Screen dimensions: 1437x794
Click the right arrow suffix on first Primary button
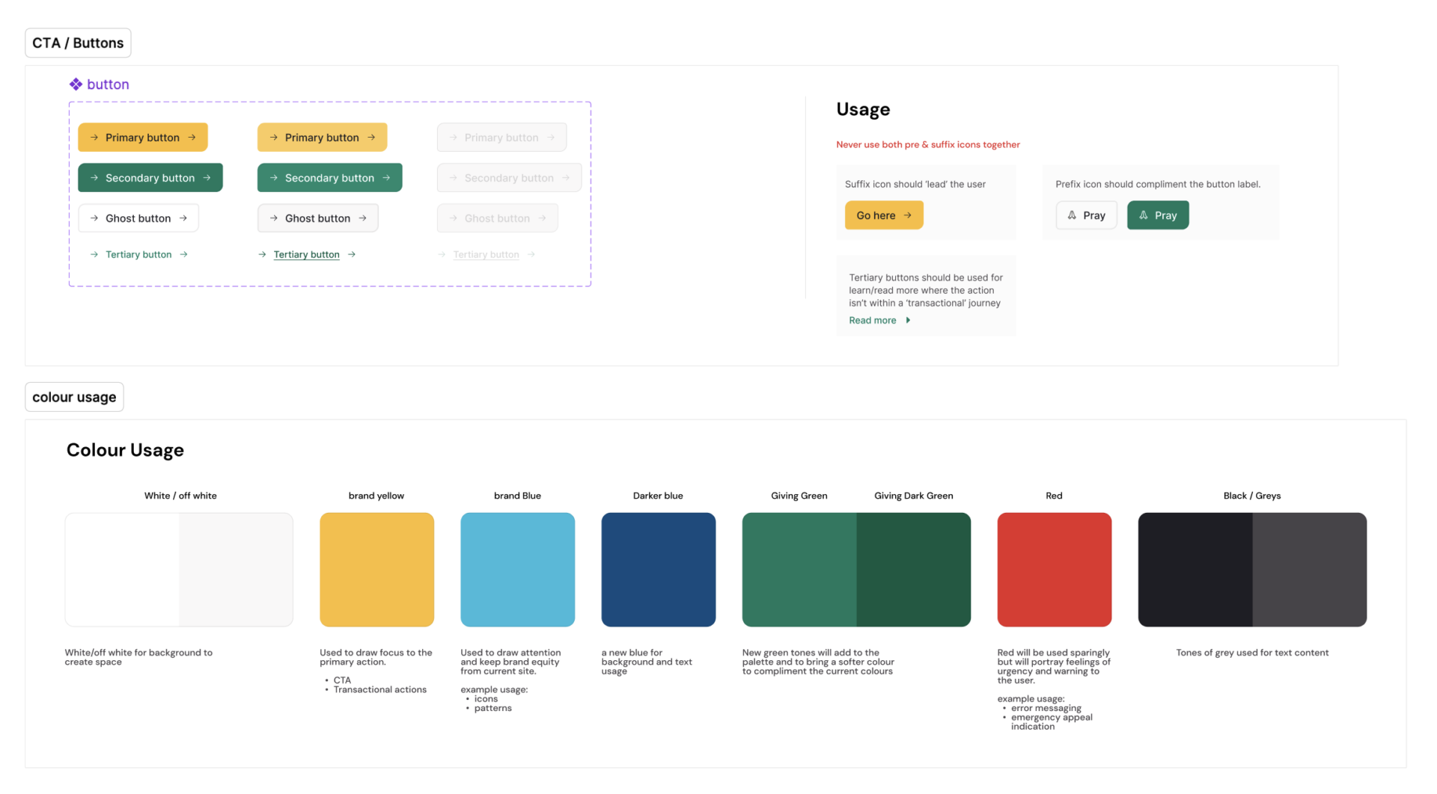click(192, 138)
